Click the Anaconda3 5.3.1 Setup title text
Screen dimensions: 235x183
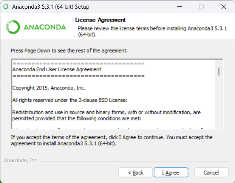[51, 7]
